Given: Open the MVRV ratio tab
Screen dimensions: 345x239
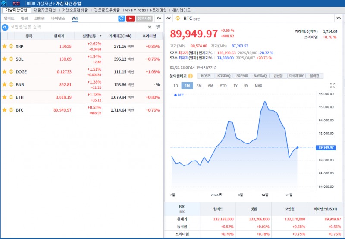Looking at the screenshot, I should coord(135,10).
